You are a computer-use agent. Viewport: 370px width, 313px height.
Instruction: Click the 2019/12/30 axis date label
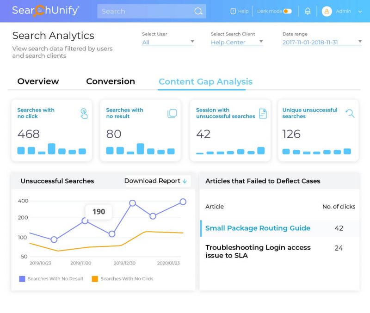pyautogui.click(x=124, y=263)
